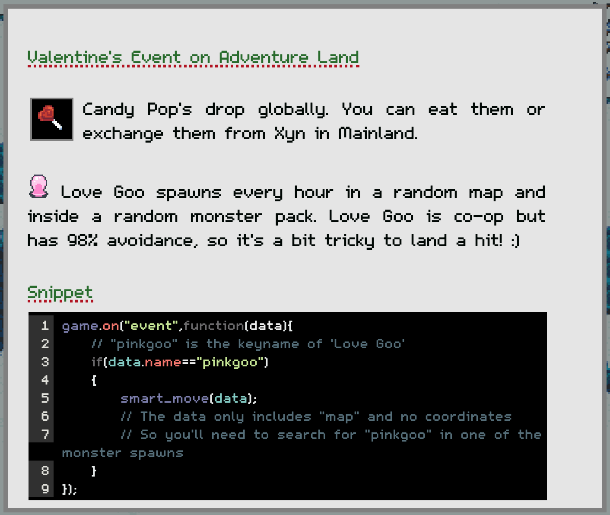Select line number 7 in the snippet

pos(44,434)
